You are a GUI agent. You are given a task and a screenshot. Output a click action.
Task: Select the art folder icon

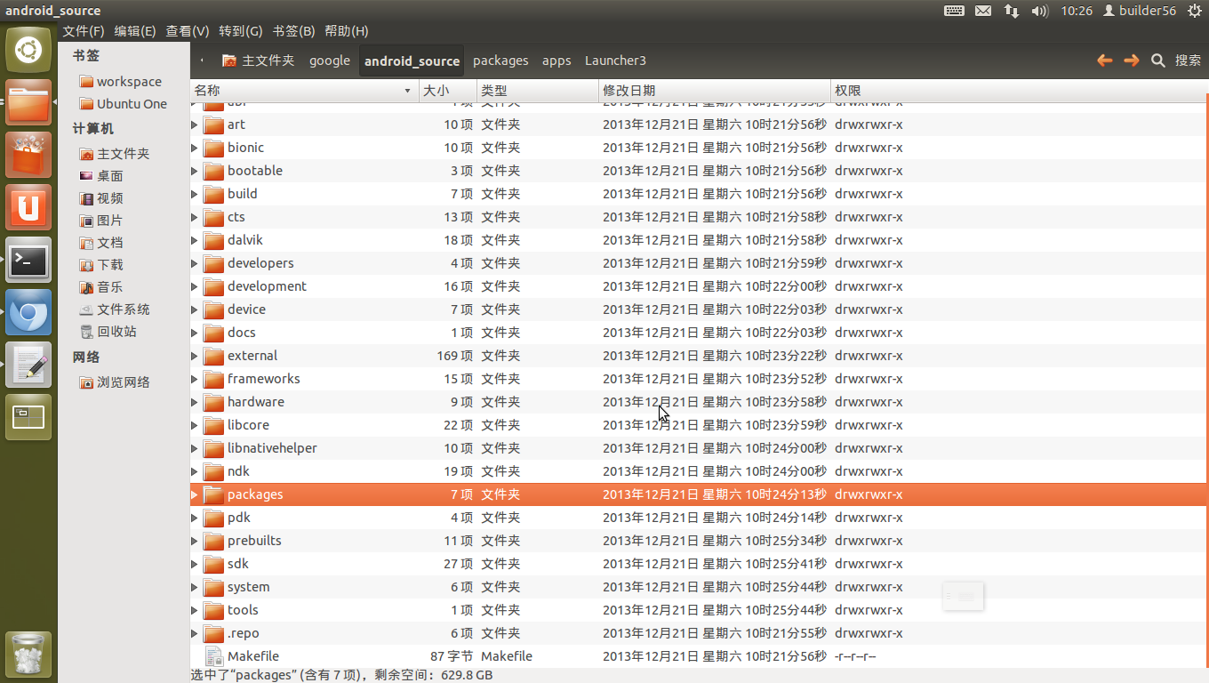coord(213,125)
